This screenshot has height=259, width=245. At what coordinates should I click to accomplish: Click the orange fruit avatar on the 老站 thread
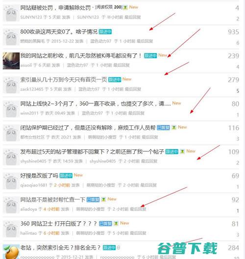tap(11, 252)
